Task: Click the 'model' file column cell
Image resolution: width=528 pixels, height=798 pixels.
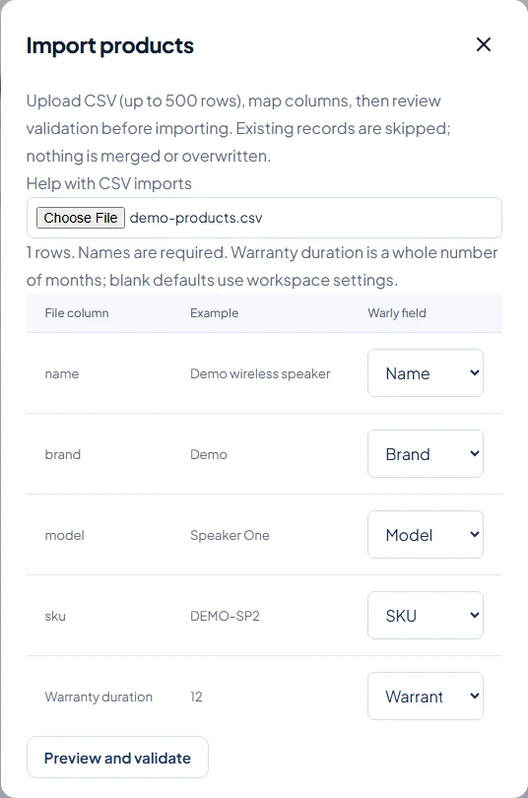Action: pyautogui.click(x=65, y=535)
